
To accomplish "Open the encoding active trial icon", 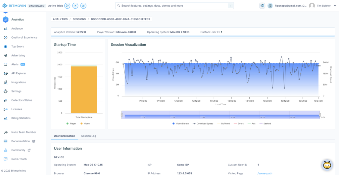I will pyautogui.click(x=68, y=6).
